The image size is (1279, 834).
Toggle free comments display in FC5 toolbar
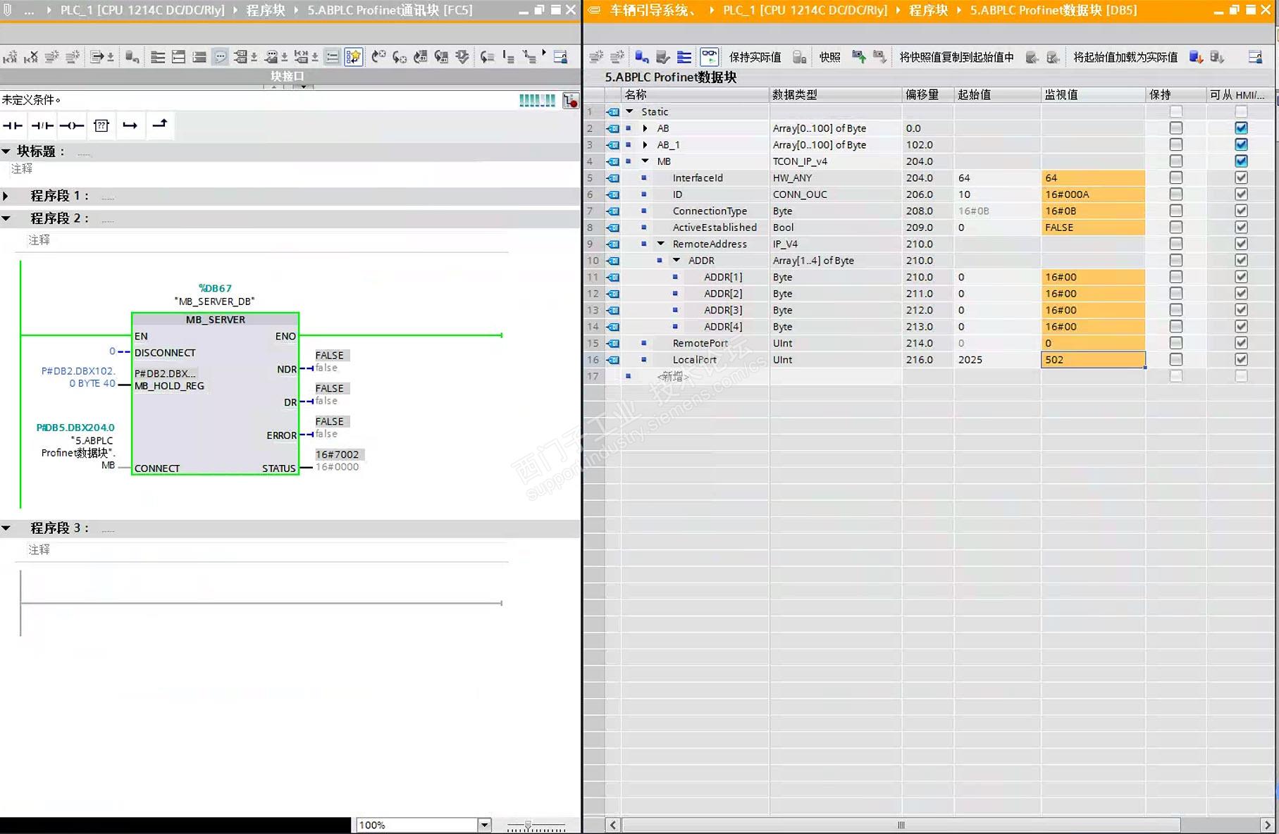(221, 57)
